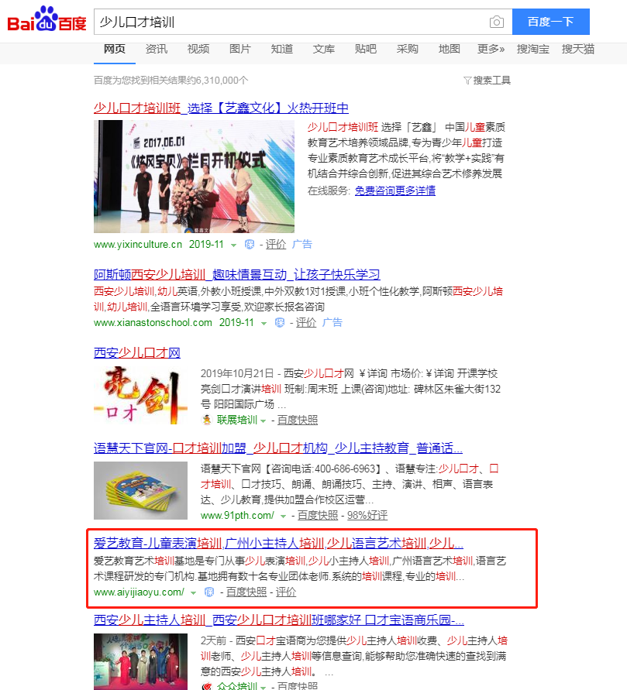Viewport: 627px width, 690px height.
Task: Expand dropdown arrow after yixinculture.cn 2019-11
Action: 234,245
